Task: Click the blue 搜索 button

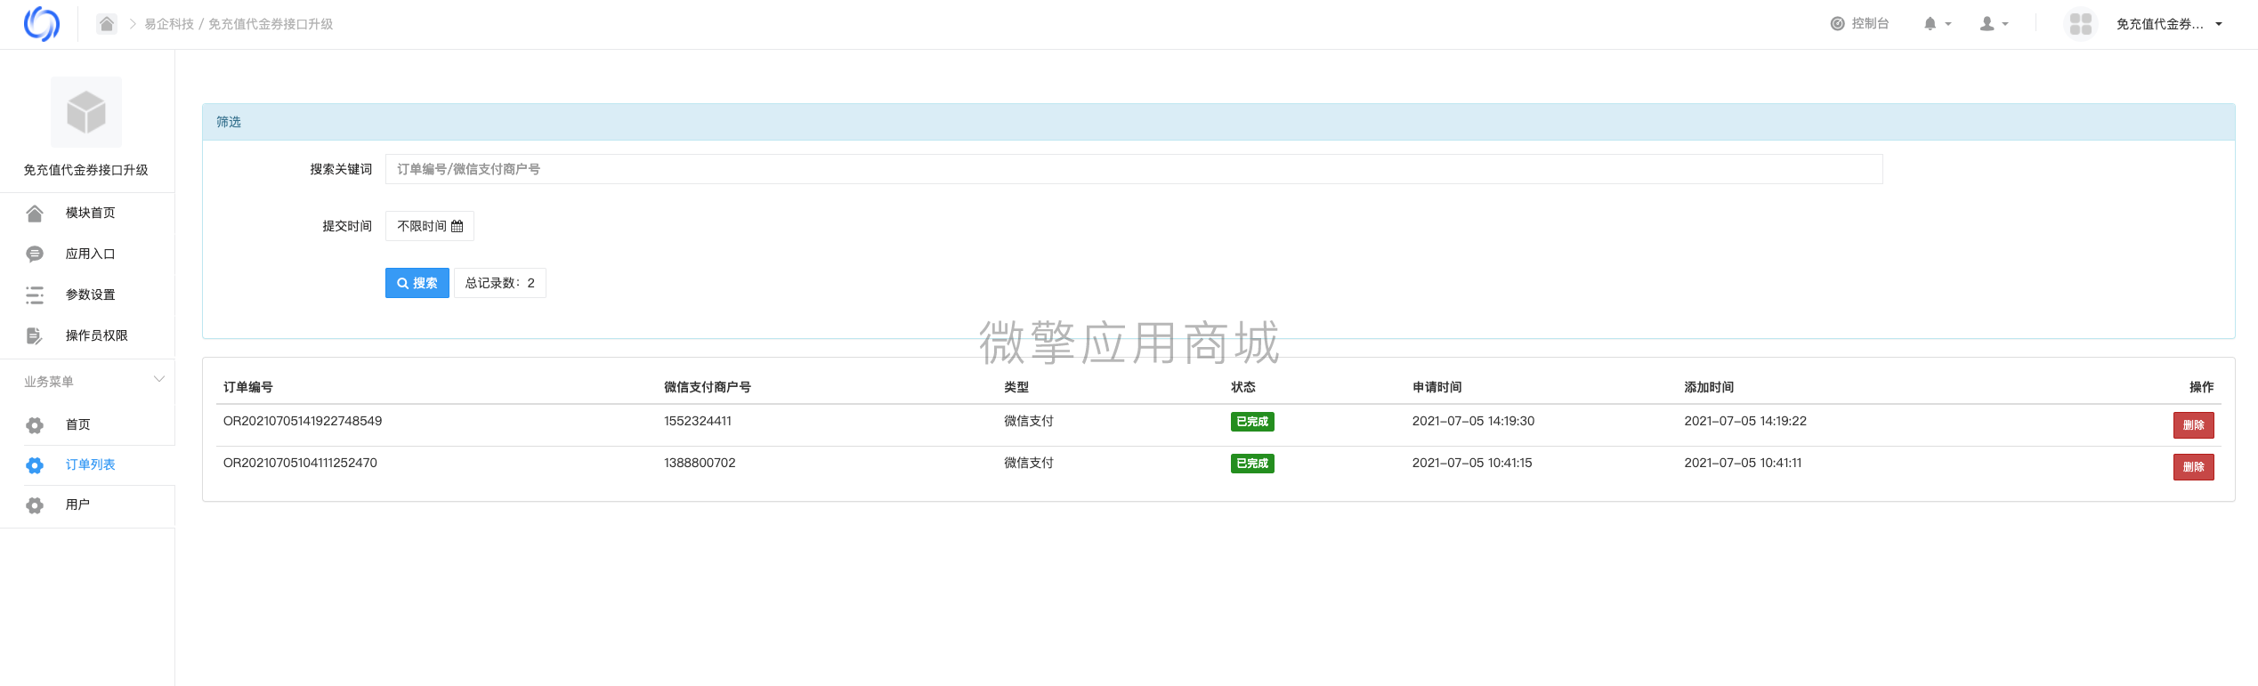Action: point(417,283)
